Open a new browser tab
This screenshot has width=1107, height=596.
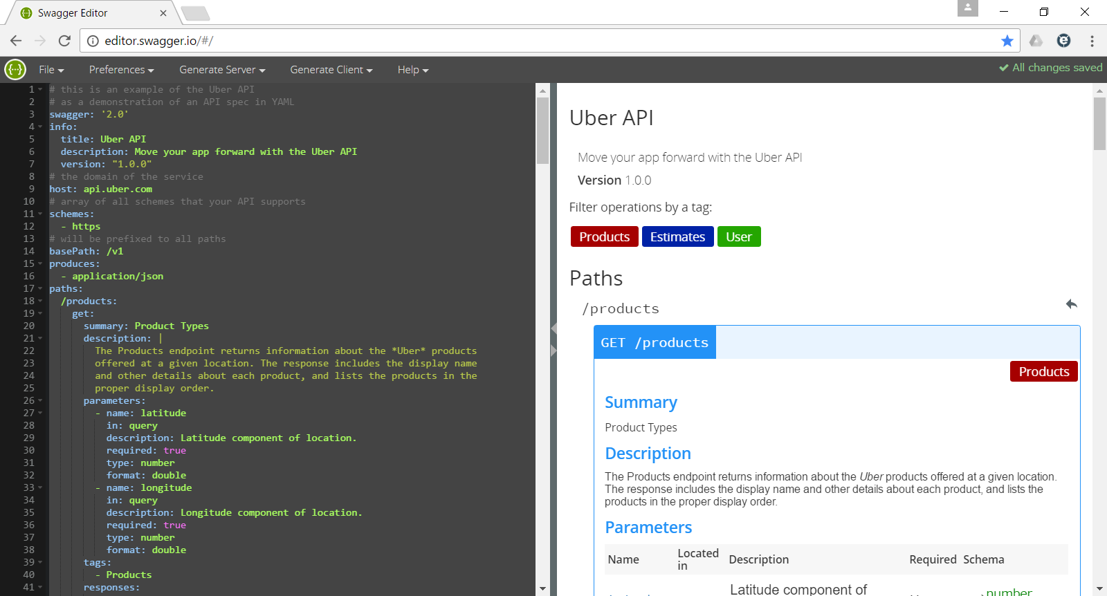pyautogui.click(x=195, y=13)
